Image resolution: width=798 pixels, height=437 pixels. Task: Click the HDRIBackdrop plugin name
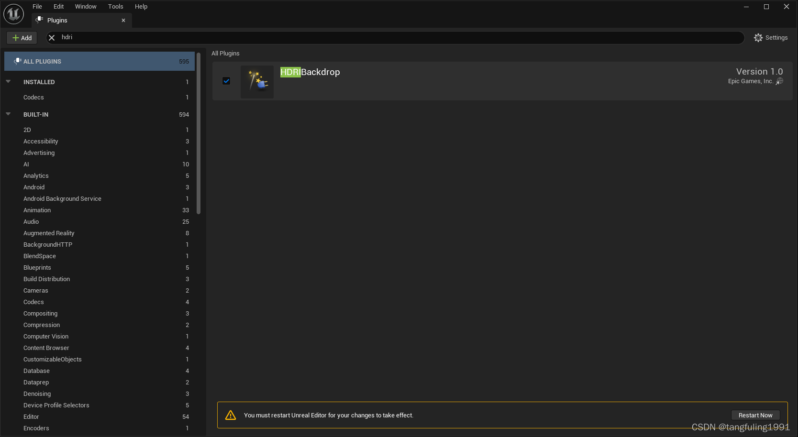tap(310, 72)
